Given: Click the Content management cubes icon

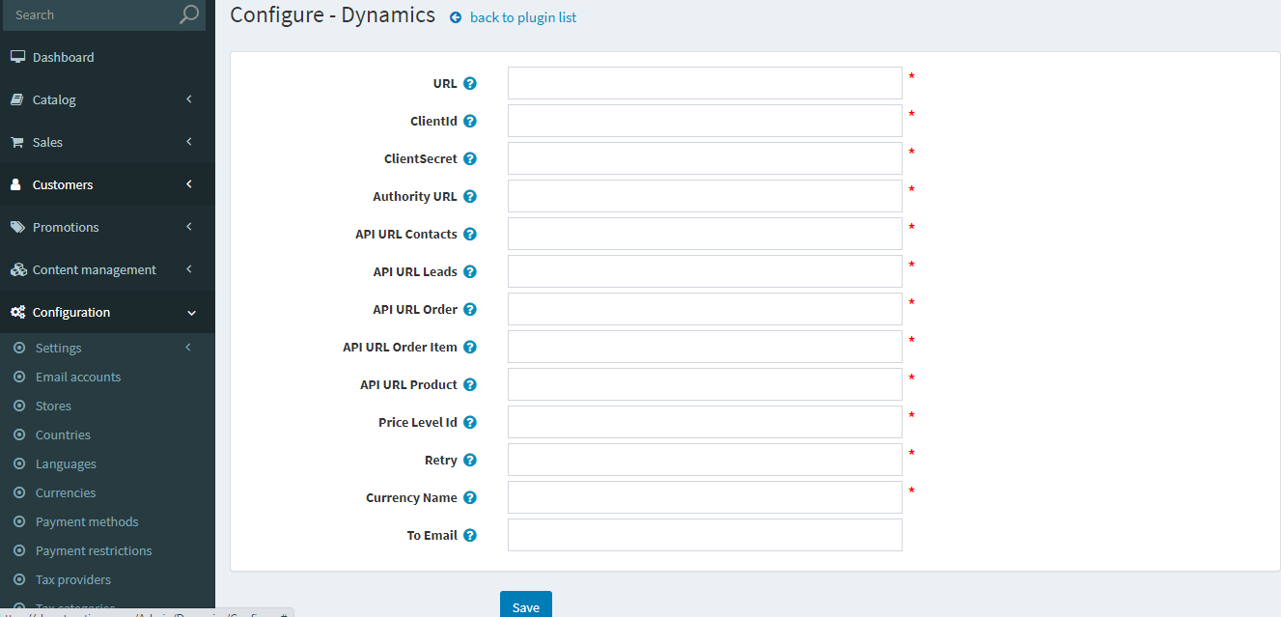Looking at the screenshot, I should pyautogui.click(x=17, y=269).
